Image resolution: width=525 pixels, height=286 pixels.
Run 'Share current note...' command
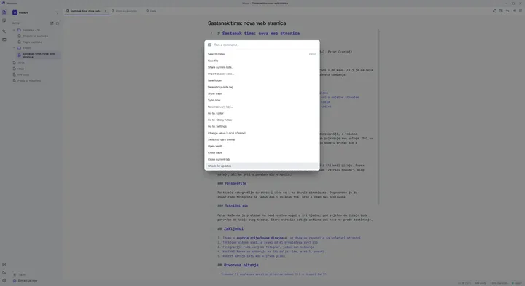pyautogui.click(x=262, y=67)
